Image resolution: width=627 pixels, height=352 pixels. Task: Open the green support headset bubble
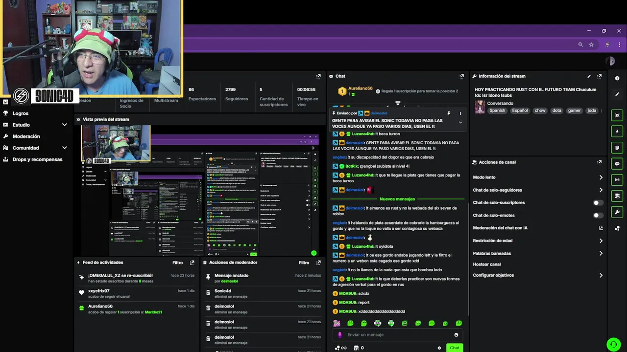point(613,344)
